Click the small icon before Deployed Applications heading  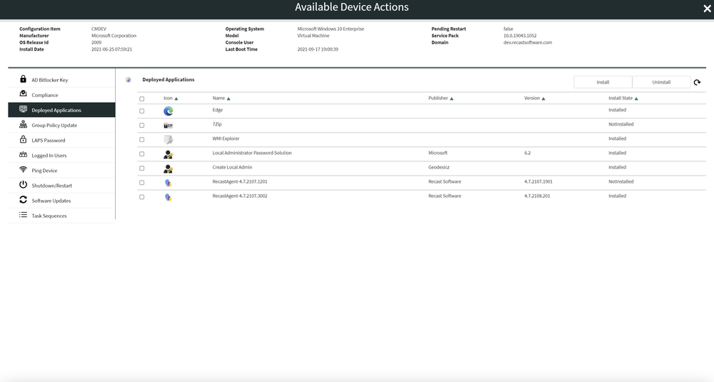pos(129,80)
